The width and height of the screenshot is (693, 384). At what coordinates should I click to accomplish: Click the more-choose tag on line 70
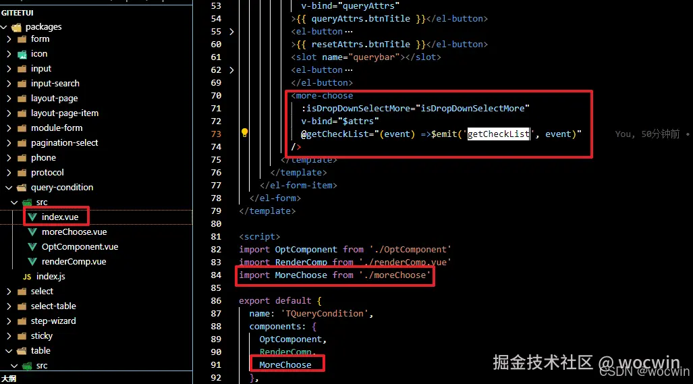pos(322,96)
